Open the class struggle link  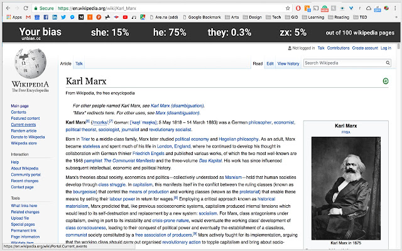click(112, 184)
